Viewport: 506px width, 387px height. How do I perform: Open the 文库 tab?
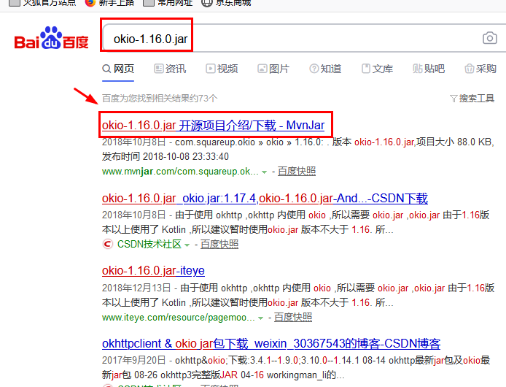click(377, 69)
